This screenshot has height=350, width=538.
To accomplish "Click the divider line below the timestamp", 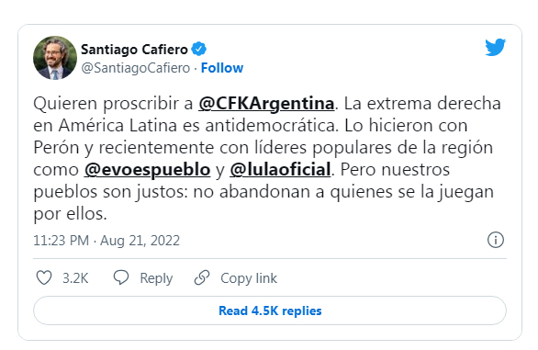I will coord(270,259).
